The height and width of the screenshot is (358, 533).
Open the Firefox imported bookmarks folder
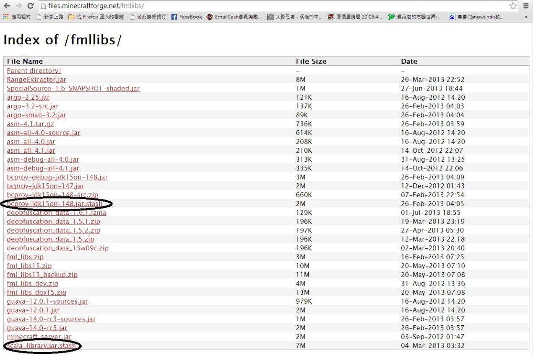[96, 17]
